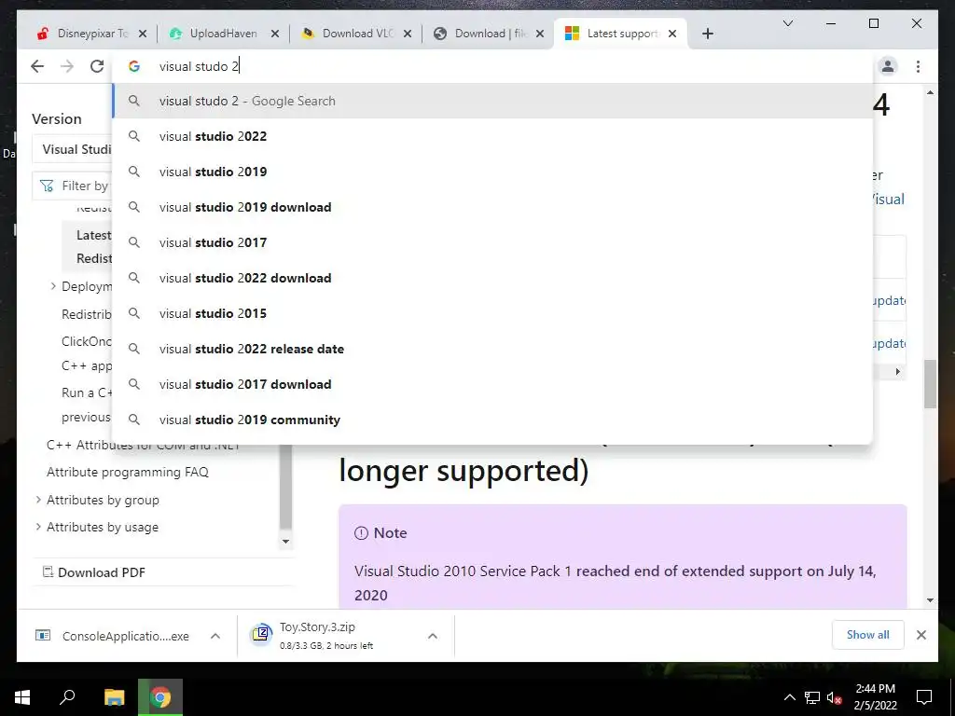Close the Disneypixar tab
This screenshot has width=955, height=716.
click(x=143, y=34)
